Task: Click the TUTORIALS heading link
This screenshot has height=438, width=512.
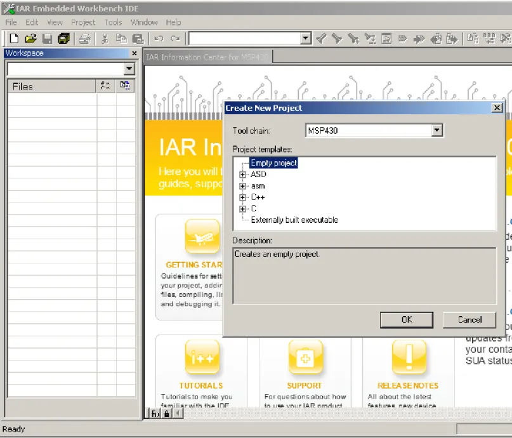Action: [201, 386]
